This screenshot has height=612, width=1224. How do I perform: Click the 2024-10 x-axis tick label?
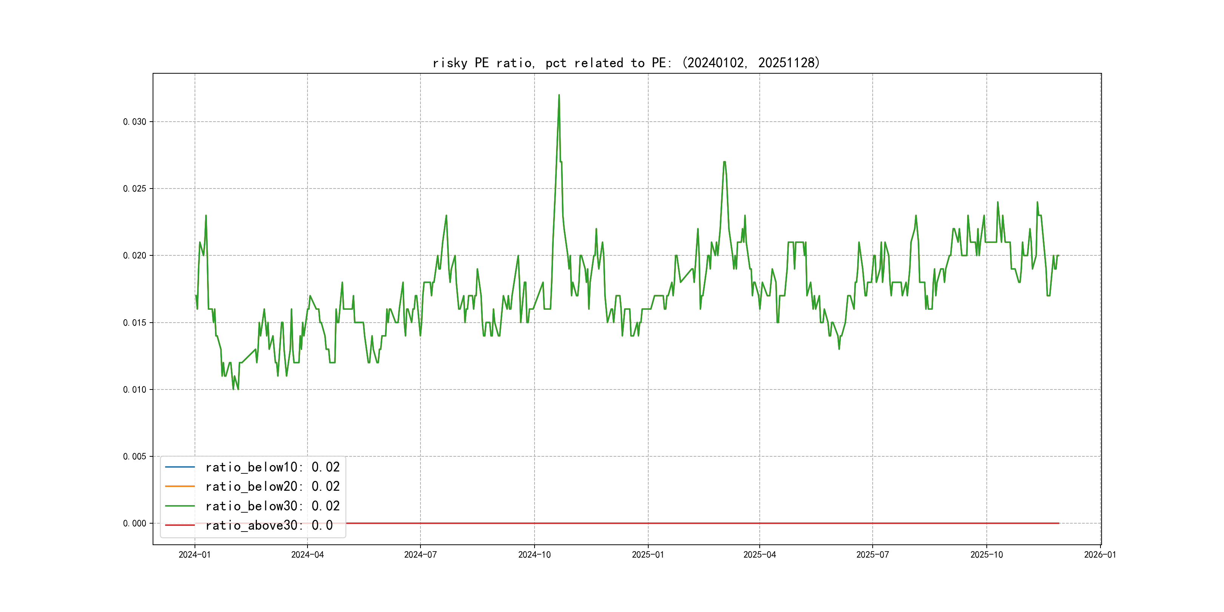click(534, 555)
